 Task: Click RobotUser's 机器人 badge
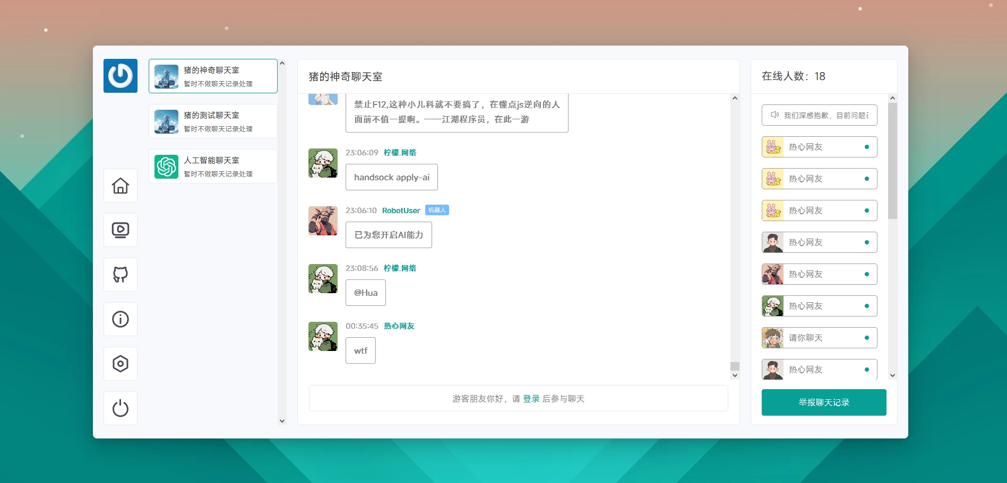click(x=437, y=210)
